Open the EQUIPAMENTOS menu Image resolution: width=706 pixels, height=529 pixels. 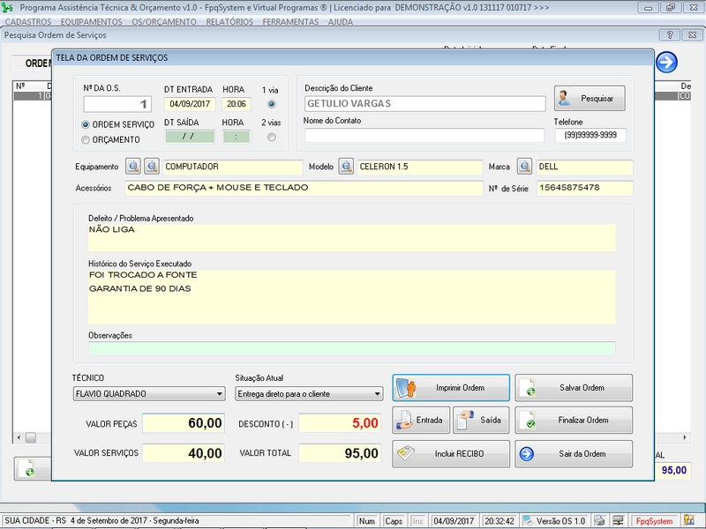point(92,21)
